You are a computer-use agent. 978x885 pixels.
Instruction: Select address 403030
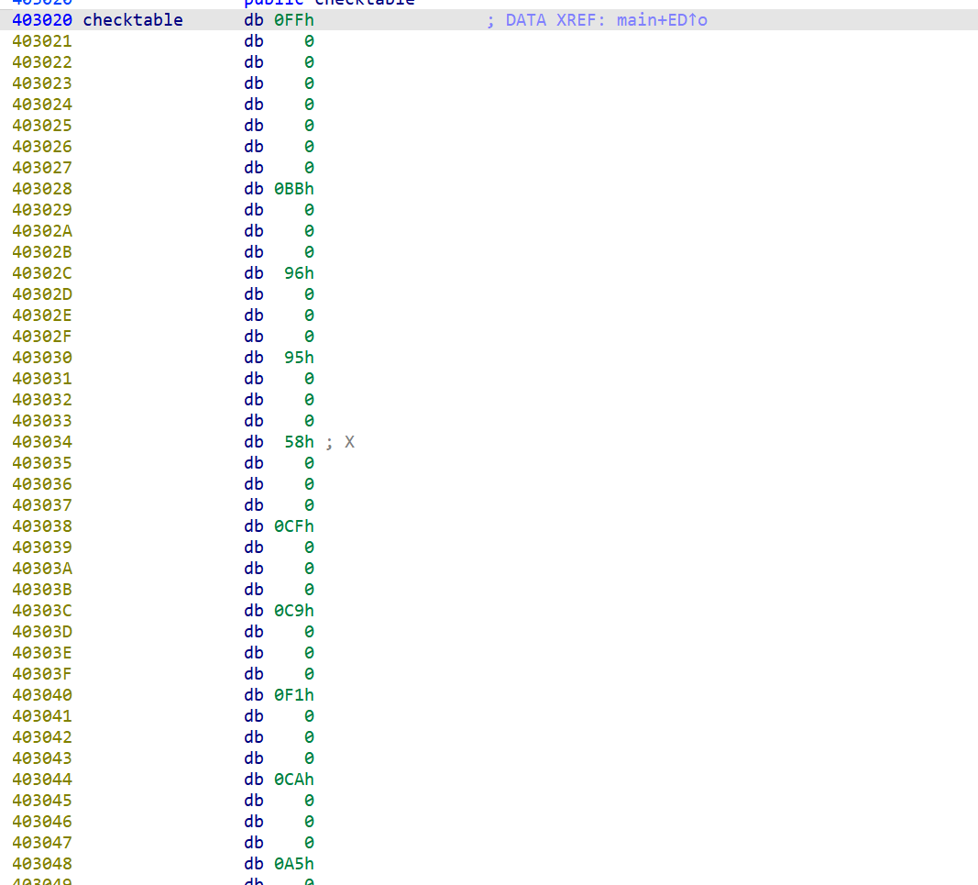coord(42,358)
